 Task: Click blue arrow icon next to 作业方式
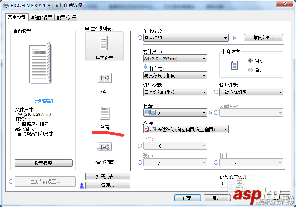tap(235, 38)
